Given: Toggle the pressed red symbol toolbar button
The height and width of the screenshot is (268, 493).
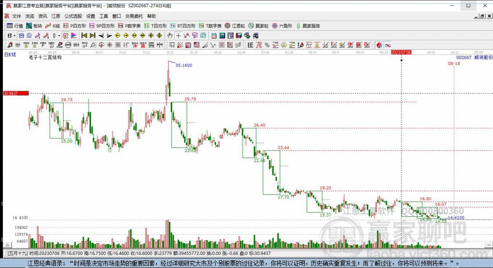Looking at the screenshot, I should [65, 36].
